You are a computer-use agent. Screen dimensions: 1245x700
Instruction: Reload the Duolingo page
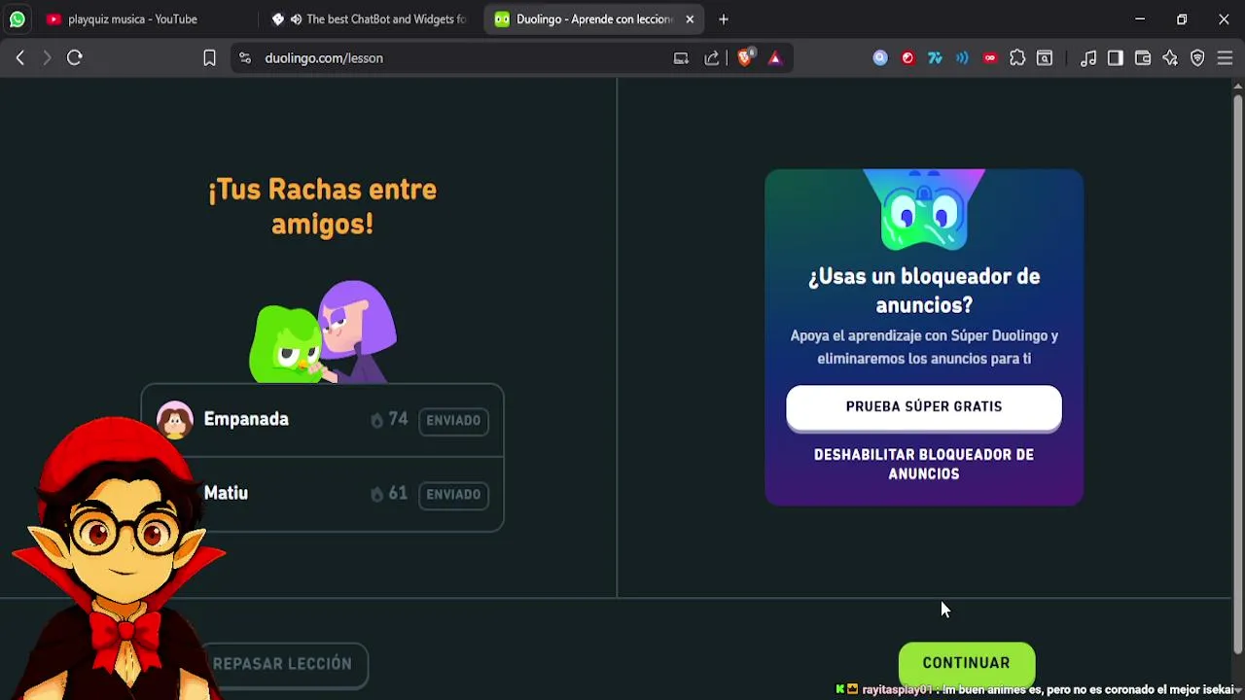75,58
